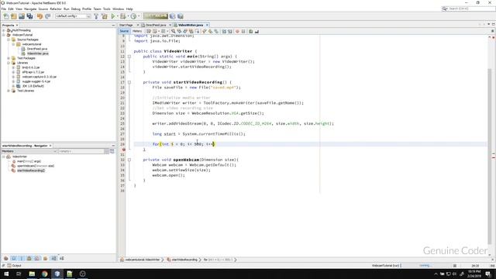Toggle Sort by Name in Navigator

[x=53, y=258]
